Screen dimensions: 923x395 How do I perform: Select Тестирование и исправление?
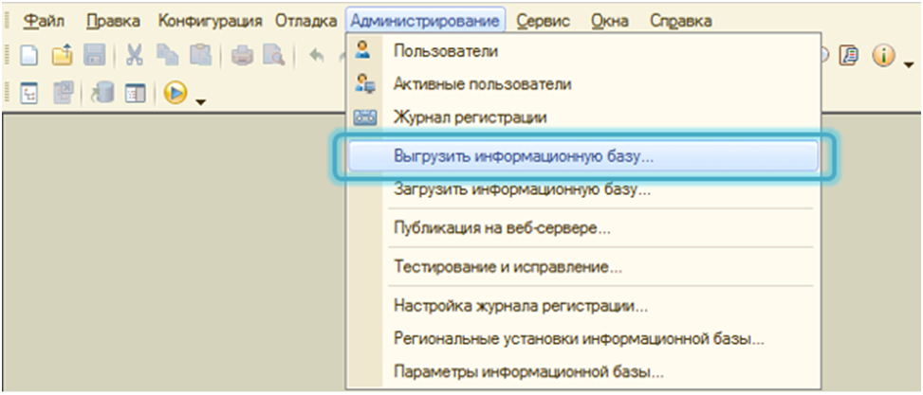582,267
